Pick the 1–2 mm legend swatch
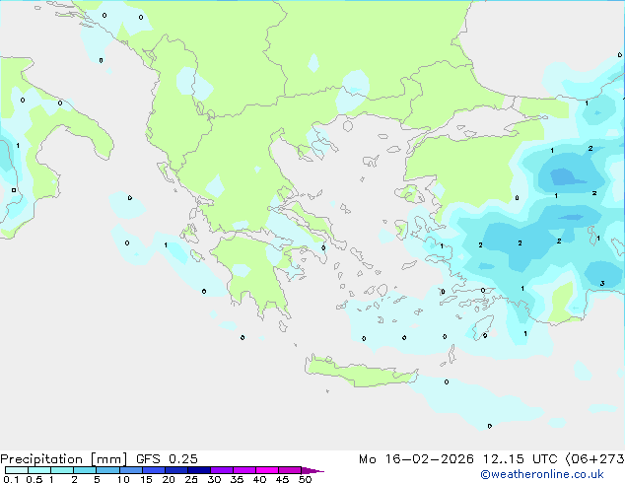The width and height of the screenshot is (625, 483). (62, 470)
